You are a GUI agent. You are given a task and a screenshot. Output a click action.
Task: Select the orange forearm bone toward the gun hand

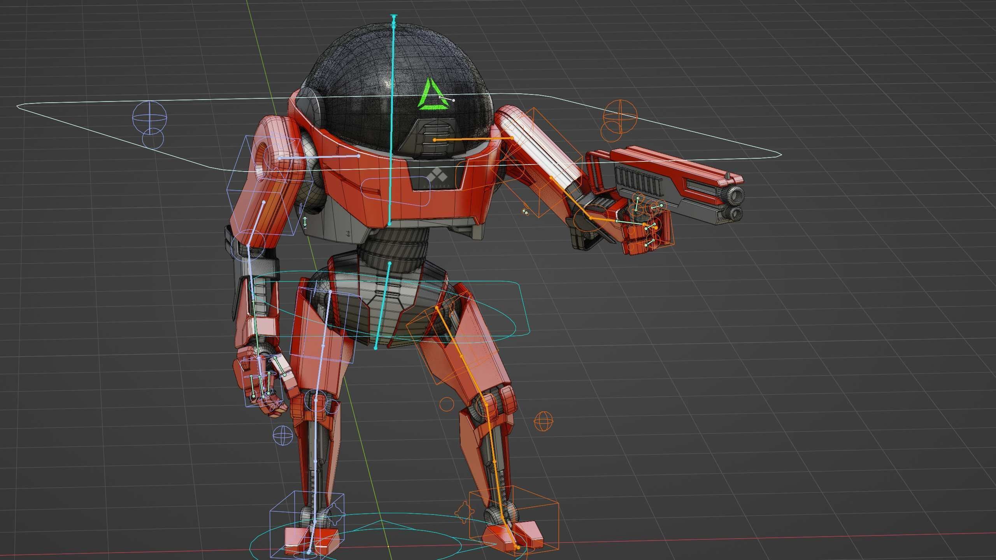click(x=571, y=198)
